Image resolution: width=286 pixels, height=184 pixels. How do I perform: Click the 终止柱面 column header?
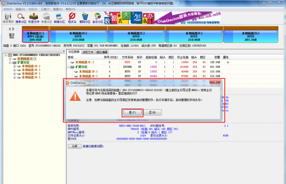[183, 57]
